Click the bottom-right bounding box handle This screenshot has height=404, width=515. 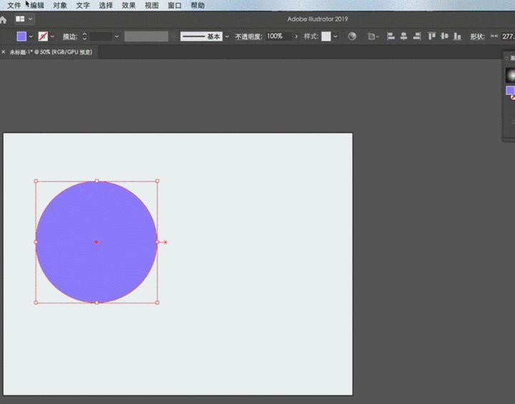point(157,302)
